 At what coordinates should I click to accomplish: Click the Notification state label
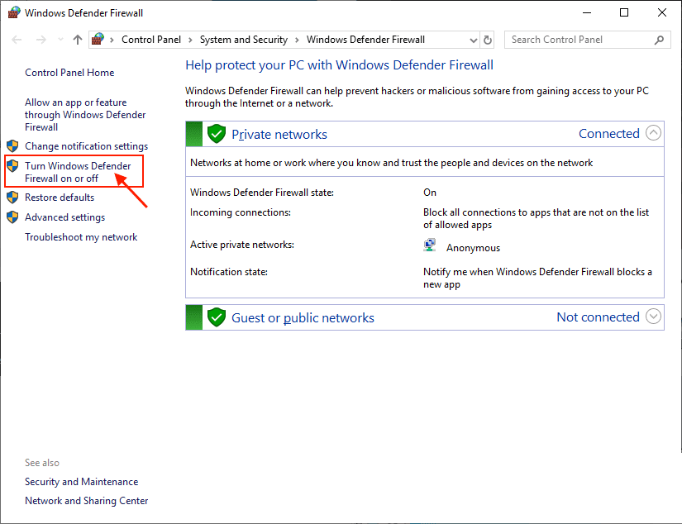229,272
